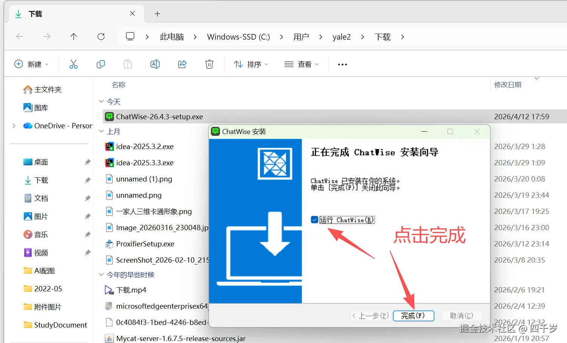
Task: Collapse the 上月 file group
Action: point(101,131)
